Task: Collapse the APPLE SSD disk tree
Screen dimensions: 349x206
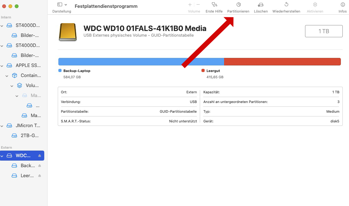Action: tap(2, 66)
